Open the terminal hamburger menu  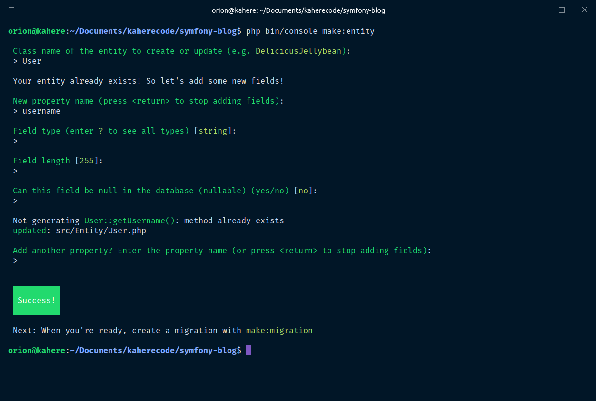point(11,10)
